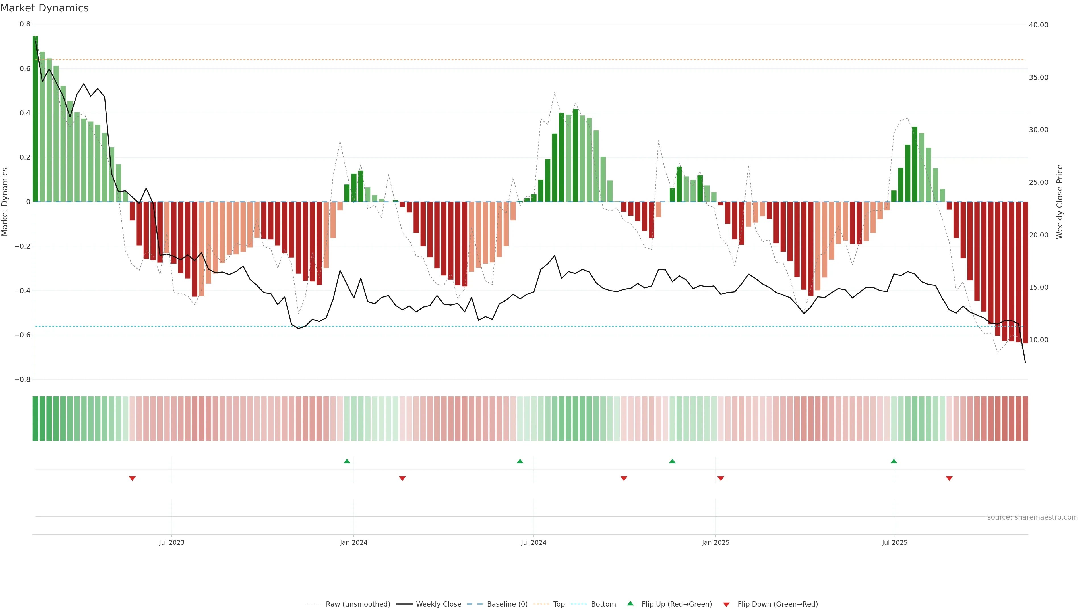Click the Jan 2025 x-axis label
Image resolution: width=1092 pixels, height=614 pixels.
[715, 542]
